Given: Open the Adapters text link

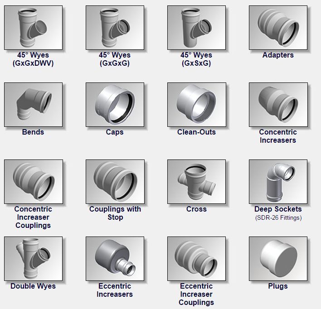Looking at the screenshot, I should (278, 55).
